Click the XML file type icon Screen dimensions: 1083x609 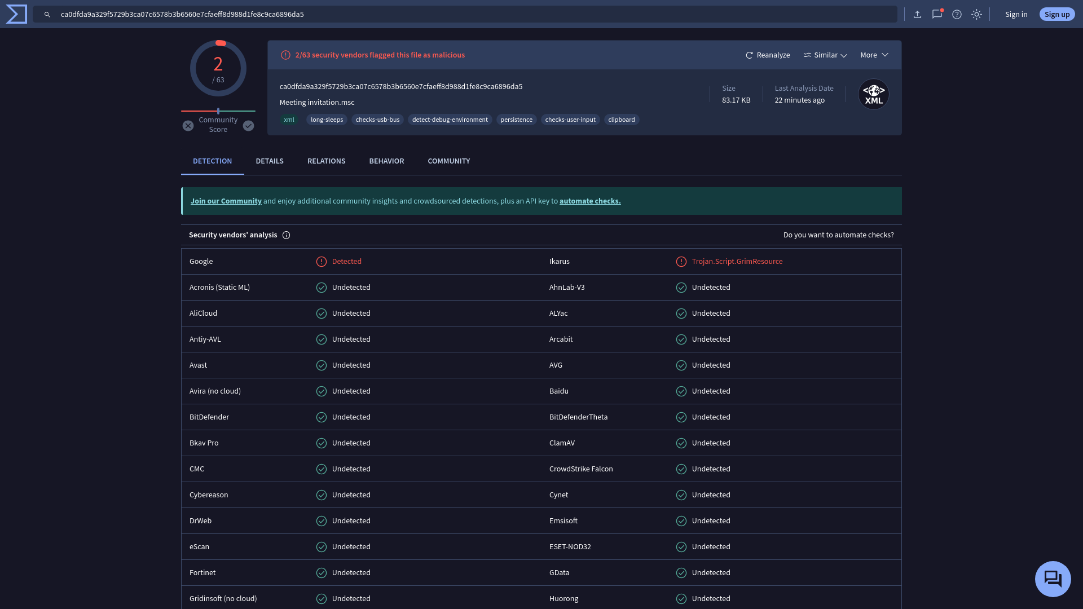pyautogui.click(x=874, y=94)
